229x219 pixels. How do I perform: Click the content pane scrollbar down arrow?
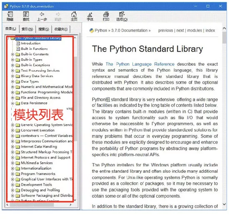click(x=224, y=204)
